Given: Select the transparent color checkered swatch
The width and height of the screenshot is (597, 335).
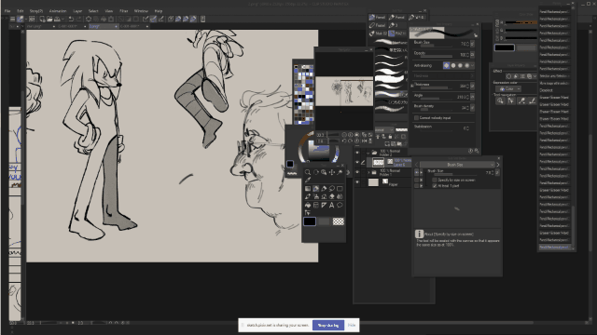Looking at the screenshot, I should click(x=338, y=221).
